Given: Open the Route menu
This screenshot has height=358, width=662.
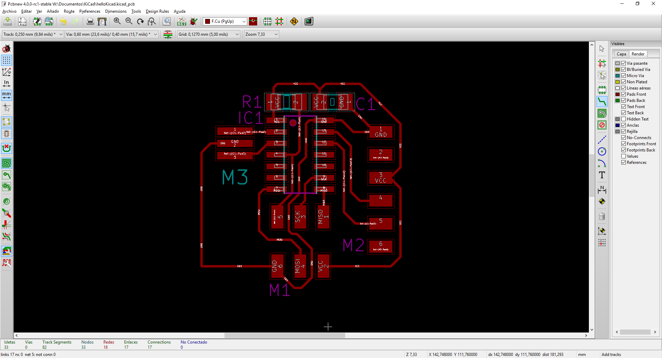Looking at the screenshot, I should (69, 11).
